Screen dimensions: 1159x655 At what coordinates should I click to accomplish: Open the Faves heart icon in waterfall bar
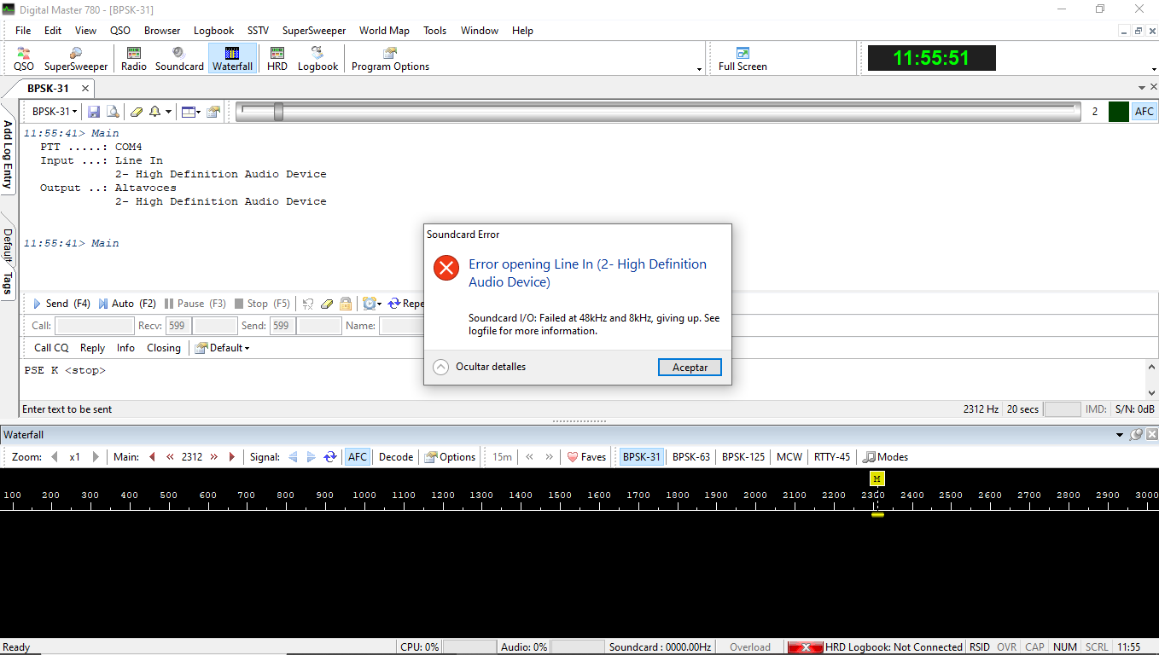586,457
